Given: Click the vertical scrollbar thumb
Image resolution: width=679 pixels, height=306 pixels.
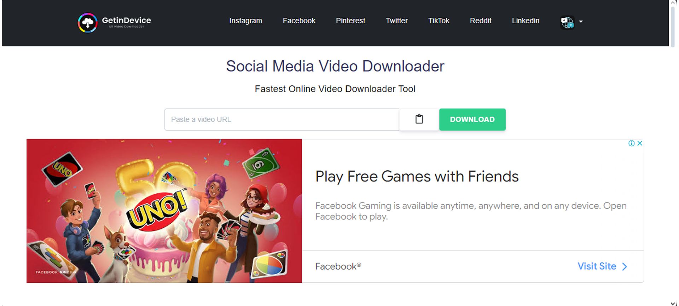Looking at the screenshot, I should (x=673, y=27).
